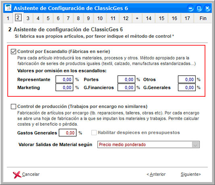Click the plus (+) step tab
This screenshot has height=185, width=215.
[137, 18]
